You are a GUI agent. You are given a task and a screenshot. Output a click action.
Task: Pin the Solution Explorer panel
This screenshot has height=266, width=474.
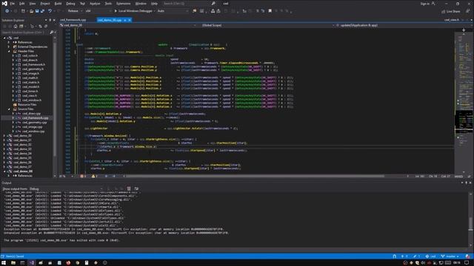point(50,20)
